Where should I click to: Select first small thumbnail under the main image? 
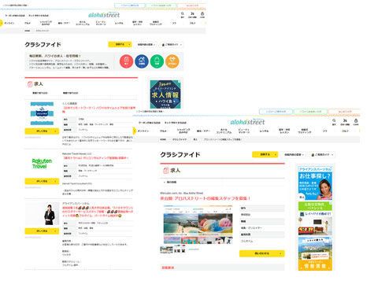(x=166, y=249)
